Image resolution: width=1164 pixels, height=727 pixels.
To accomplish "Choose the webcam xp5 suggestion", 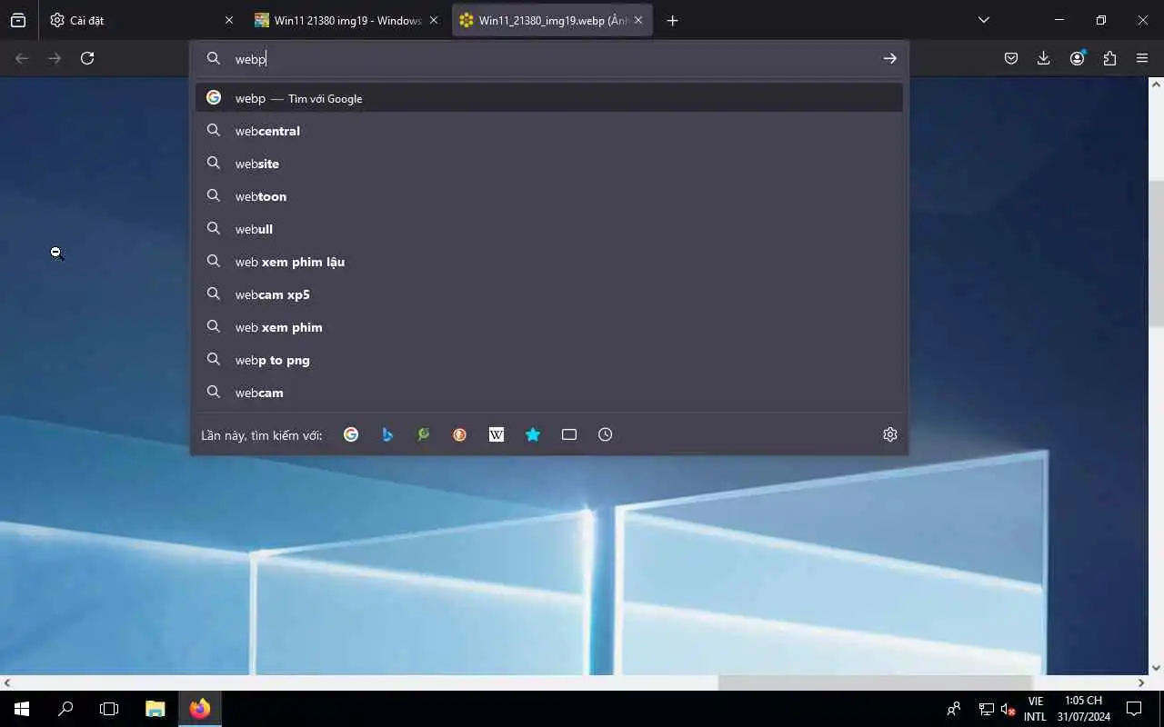I will pyautogui.click(x=549, y=294).
